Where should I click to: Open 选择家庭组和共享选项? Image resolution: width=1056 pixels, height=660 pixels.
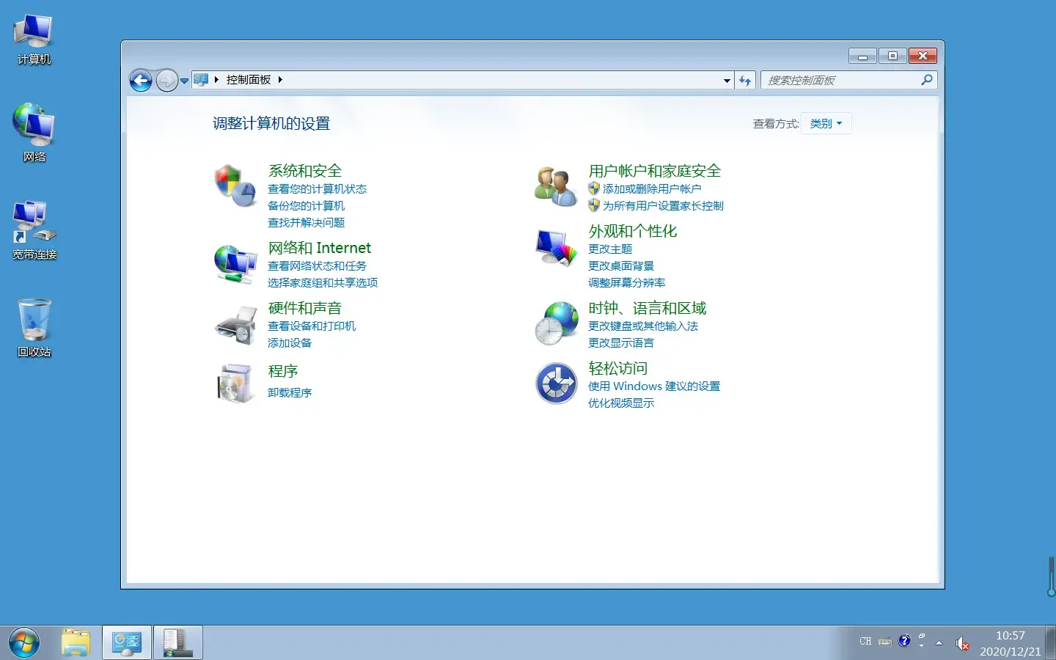[x=323, y=283]
